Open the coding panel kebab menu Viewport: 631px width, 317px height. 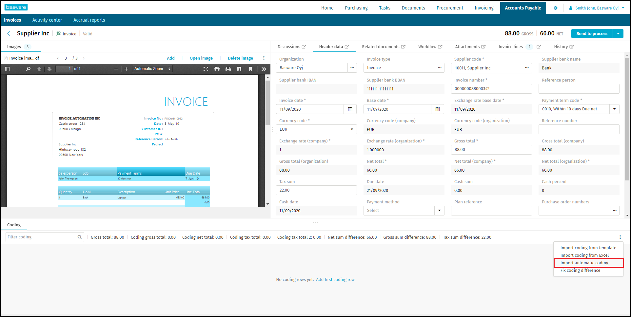point(620,237)
